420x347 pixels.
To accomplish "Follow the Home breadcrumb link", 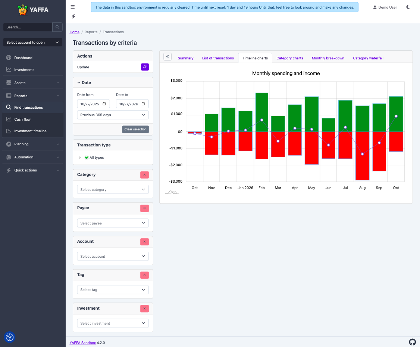I will 75,32.
